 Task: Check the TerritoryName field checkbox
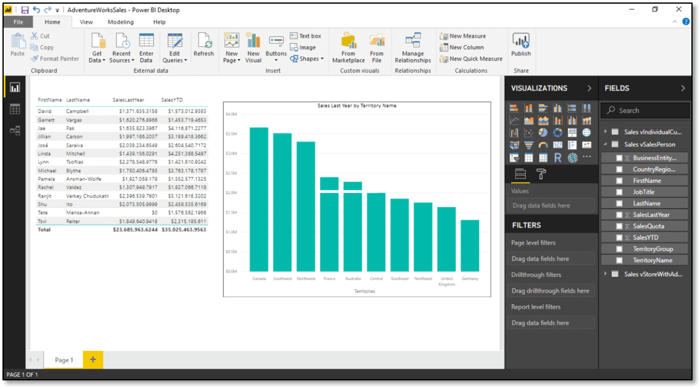point(619,260)
